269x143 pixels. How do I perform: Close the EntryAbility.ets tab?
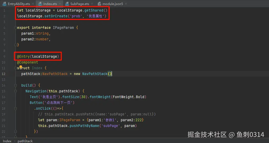point(33,4)
